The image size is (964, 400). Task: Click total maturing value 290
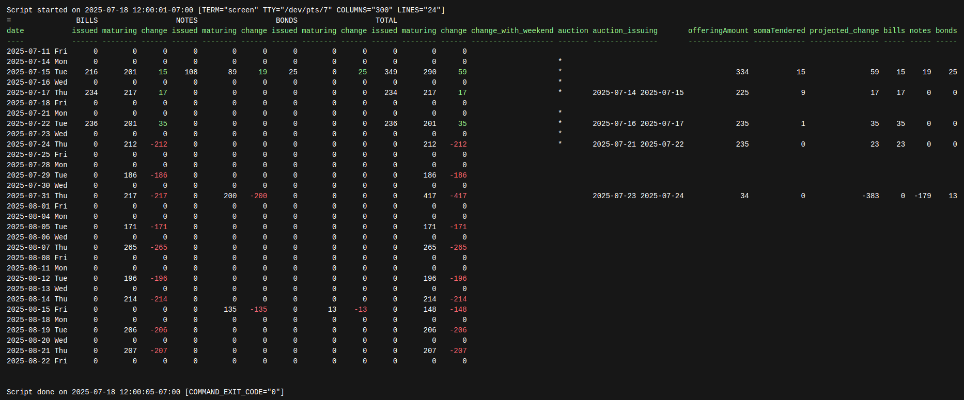coord(430,72)
